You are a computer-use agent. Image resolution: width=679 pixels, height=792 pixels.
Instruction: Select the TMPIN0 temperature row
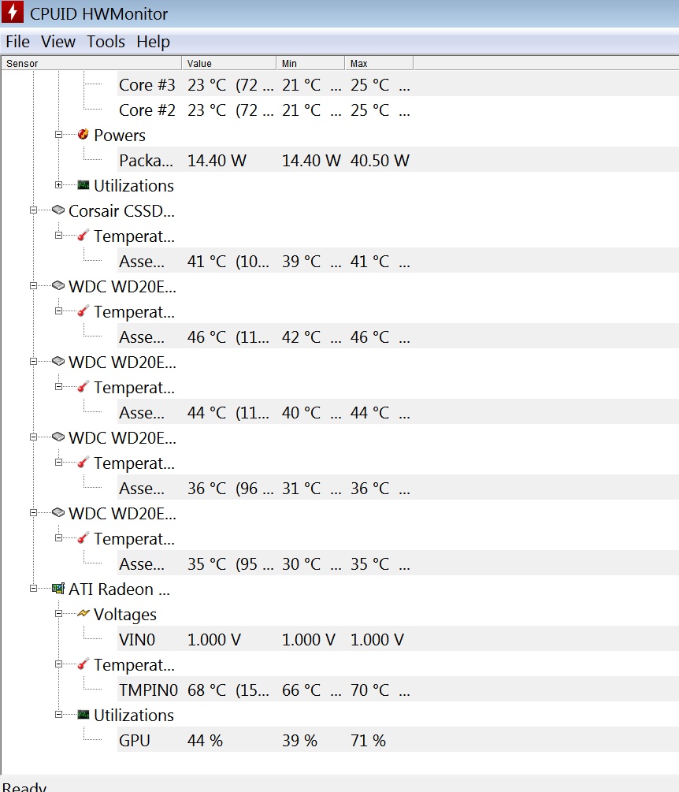pos(398,690)
